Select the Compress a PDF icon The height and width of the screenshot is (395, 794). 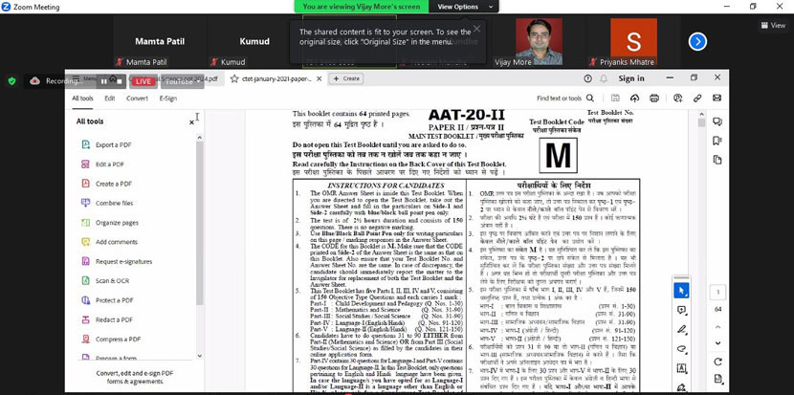85,339
